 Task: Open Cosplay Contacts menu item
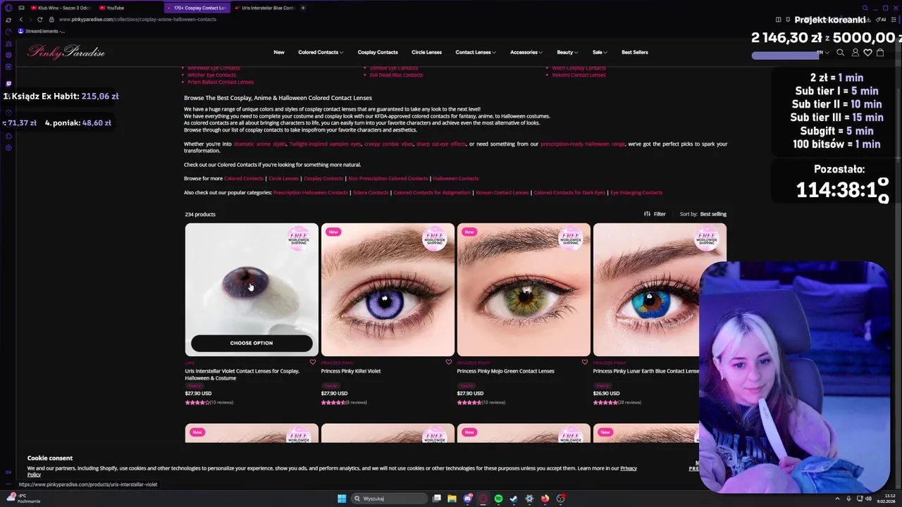coord(378,52)
